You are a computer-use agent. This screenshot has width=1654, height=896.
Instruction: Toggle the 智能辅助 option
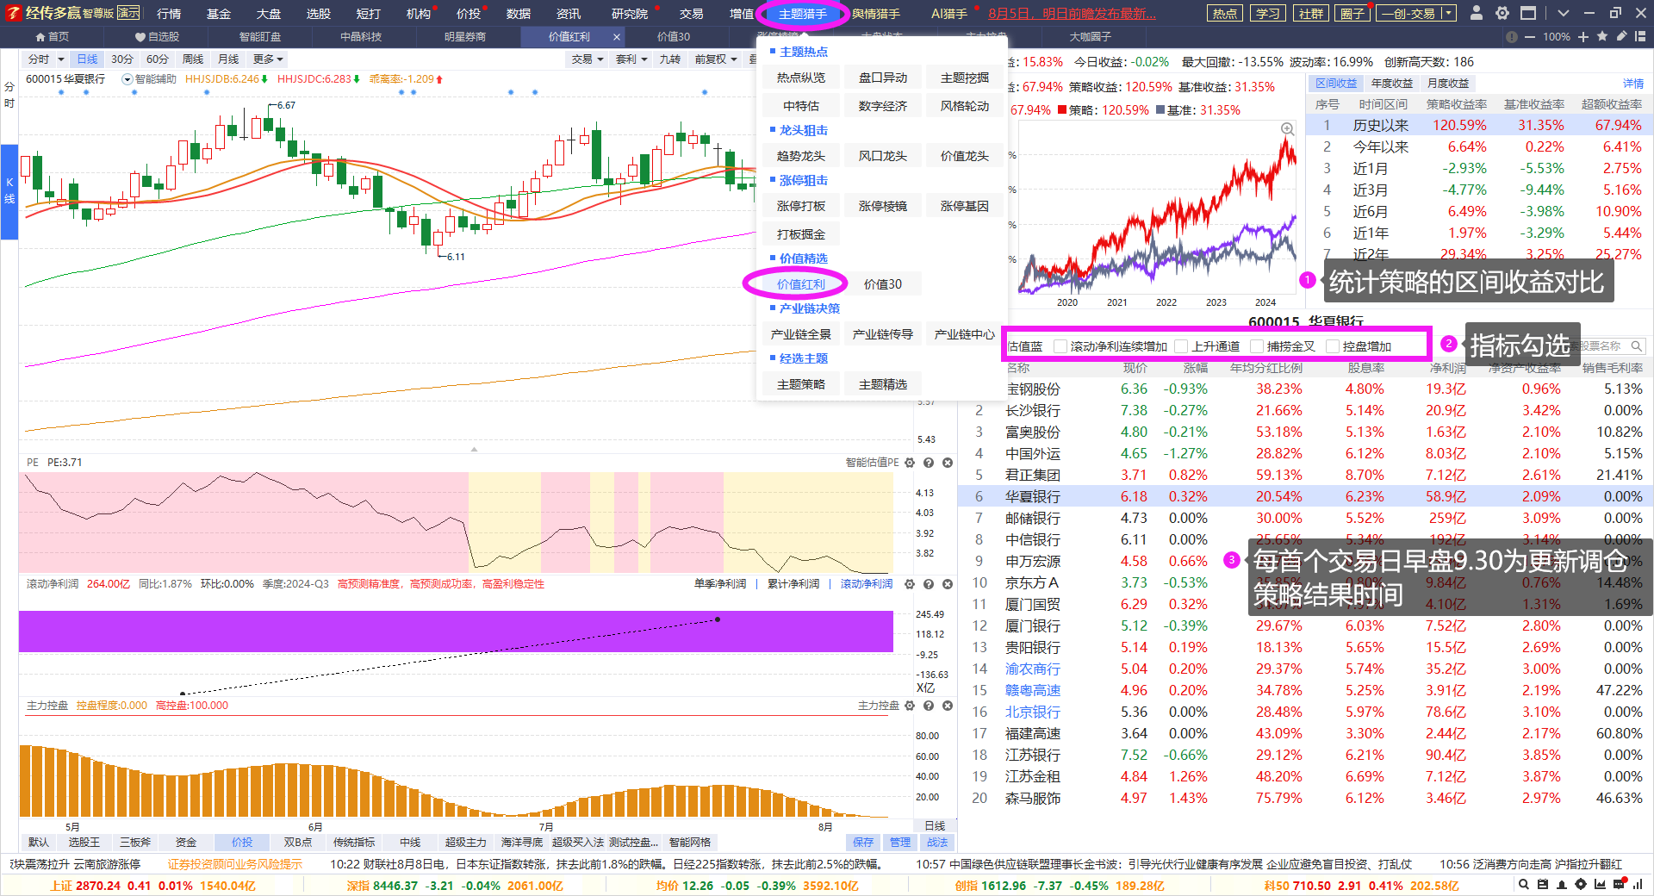150,79
